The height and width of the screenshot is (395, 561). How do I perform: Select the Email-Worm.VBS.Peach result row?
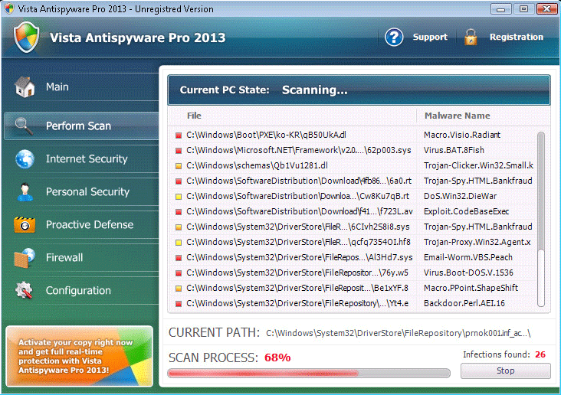(353, 257)
